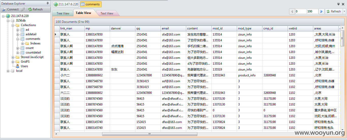Click the areas column header

(326, 28)
